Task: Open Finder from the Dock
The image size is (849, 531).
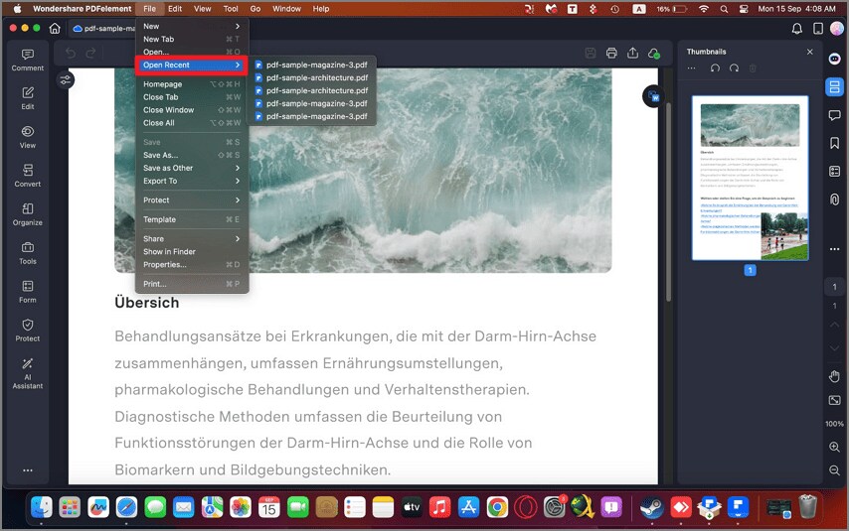Action: (41, 507)
